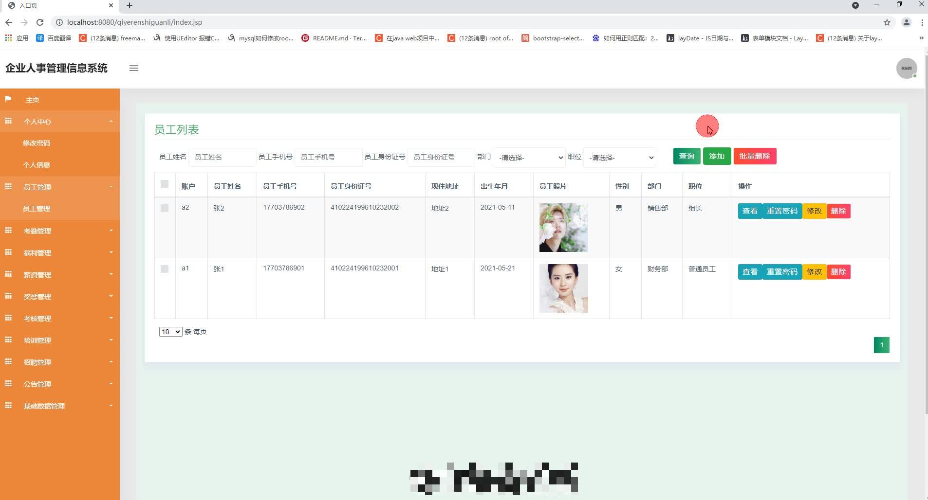The height and width of the screenshot is (500, 928).
Task: Open the browser profile icon
Action: [x=906, y=22]
